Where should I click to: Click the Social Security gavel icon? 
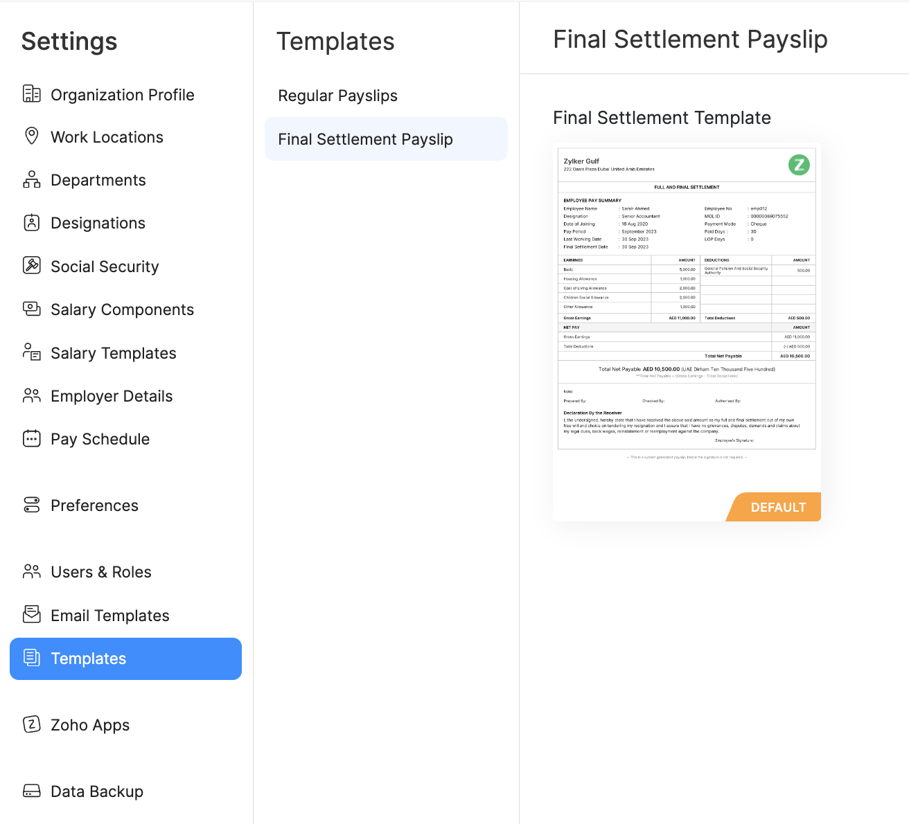click(32, 265)
